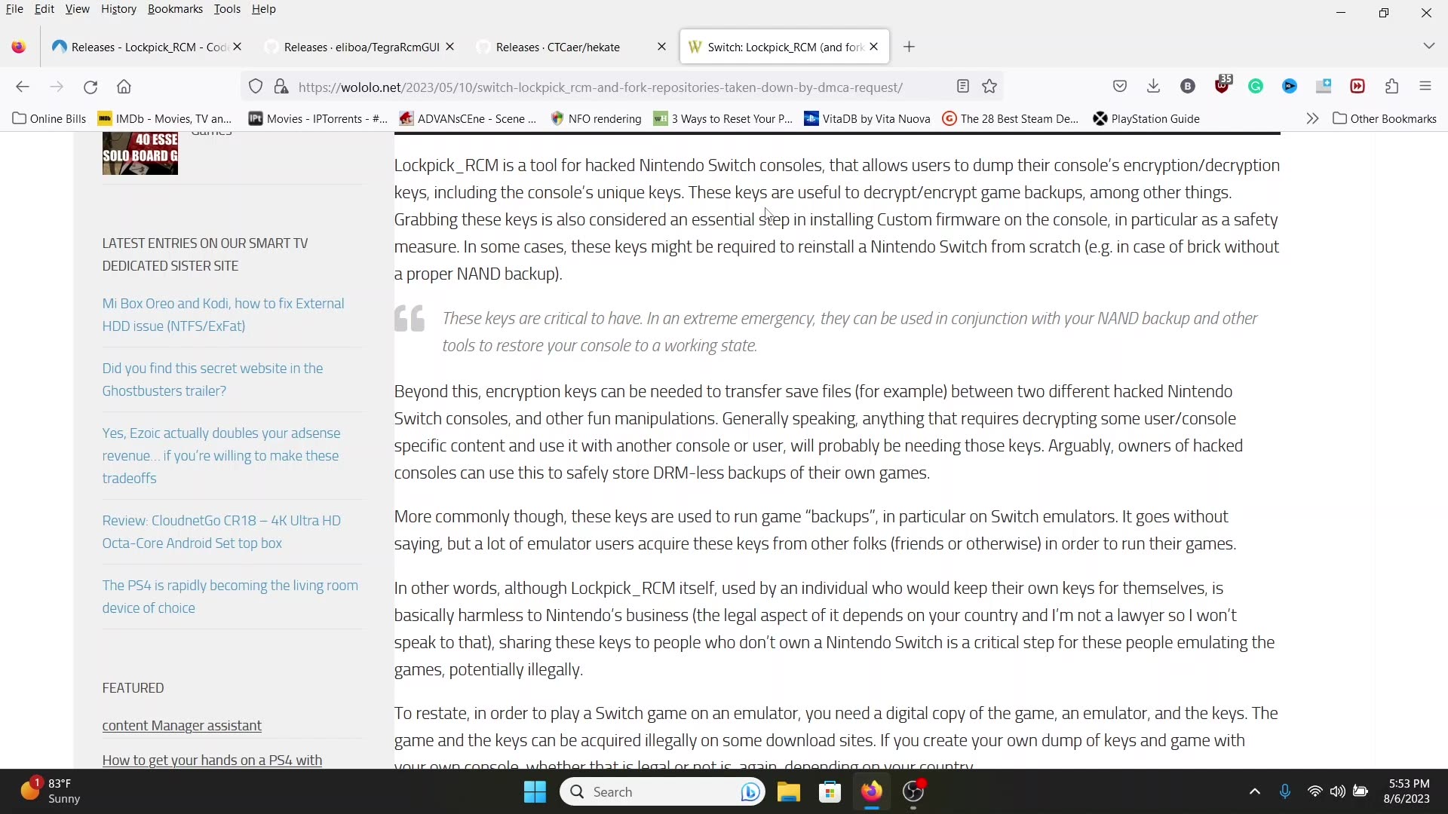Screen dimensions: 1448x814
Task: Click the Home button icon
Action: 124,87
